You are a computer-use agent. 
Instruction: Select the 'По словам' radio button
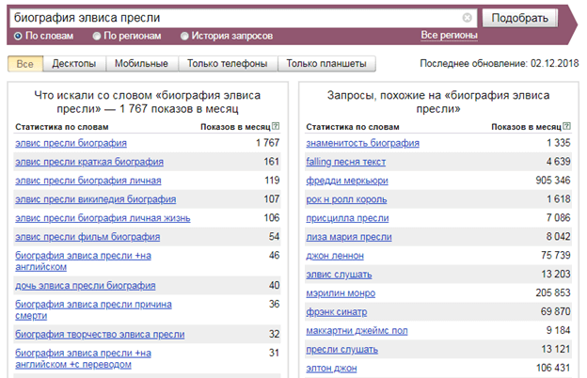pyautogui.click(x=18, y=36)
